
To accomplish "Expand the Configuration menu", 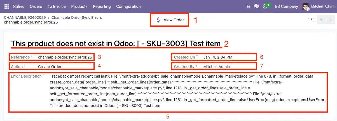I will pos(128,6).
